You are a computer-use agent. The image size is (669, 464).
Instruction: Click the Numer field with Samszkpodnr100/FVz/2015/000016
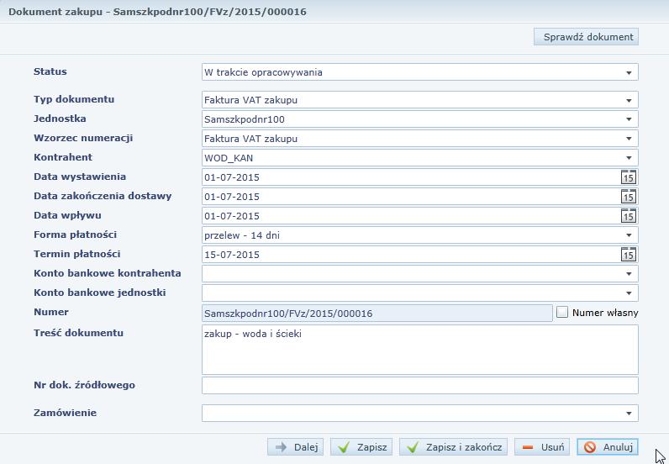coord(377,314)
